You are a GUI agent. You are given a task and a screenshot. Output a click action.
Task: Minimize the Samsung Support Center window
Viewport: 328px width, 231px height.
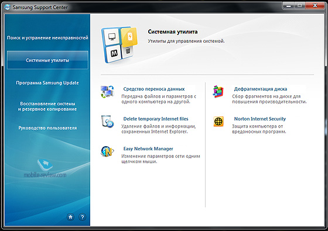pos(289,6)
